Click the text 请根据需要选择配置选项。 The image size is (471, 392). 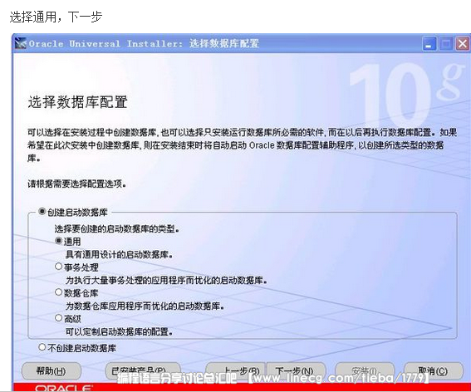point(77,184)
